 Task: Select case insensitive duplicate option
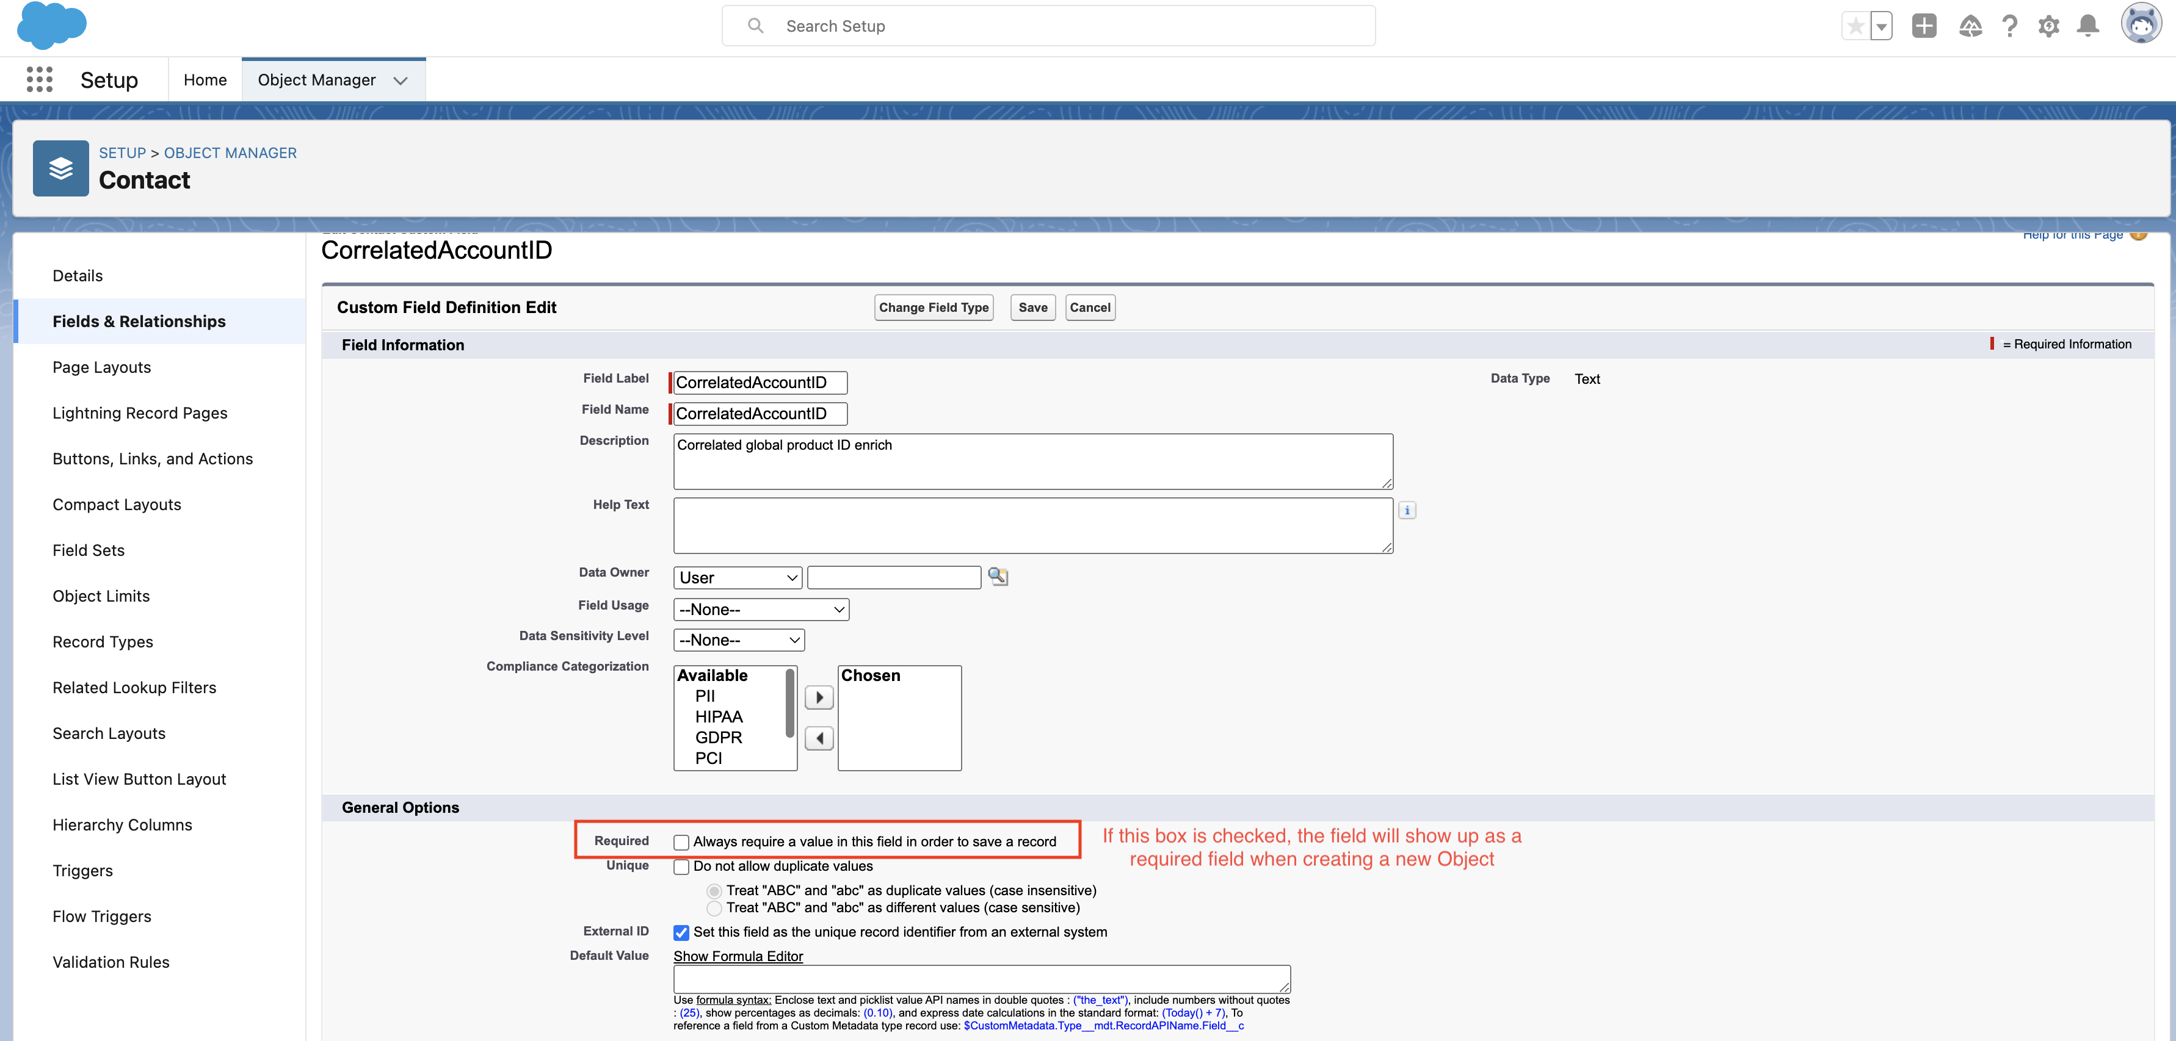tap(714, 891)
